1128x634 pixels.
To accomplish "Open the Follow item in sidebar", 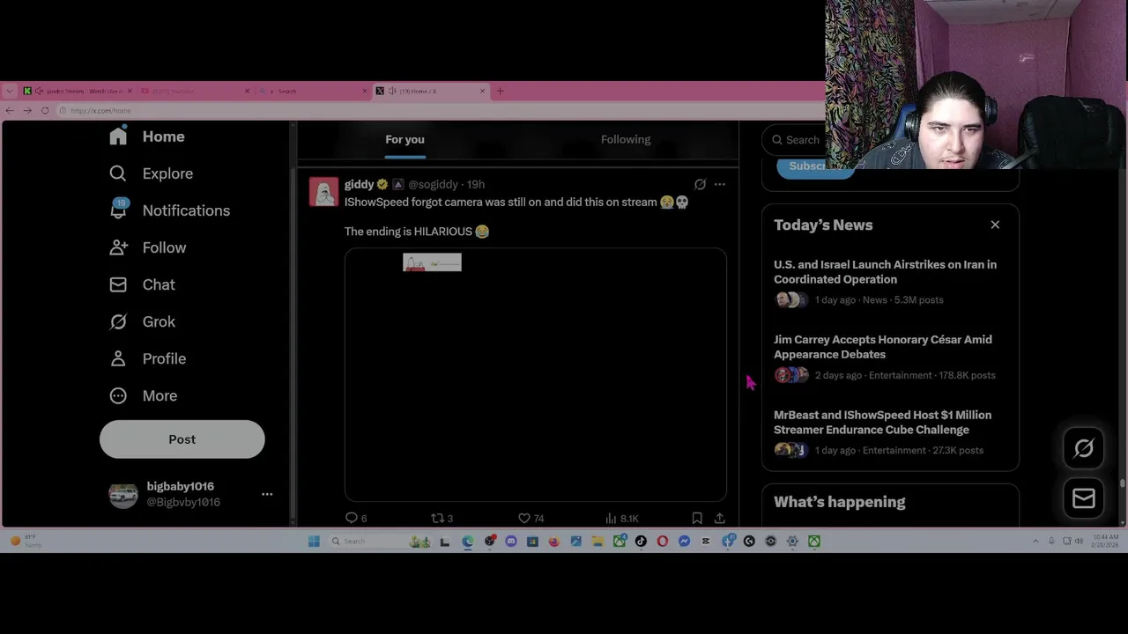I will coord(147,247).
